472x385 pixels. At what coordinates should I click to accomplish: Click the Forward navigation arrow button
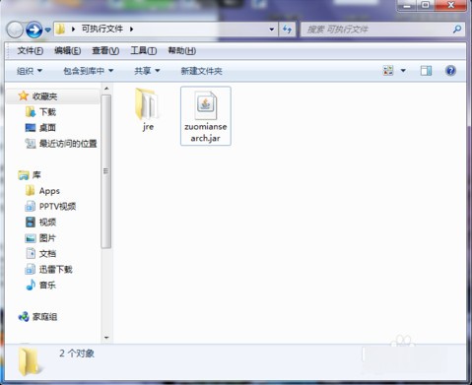(x=34, y=30)
